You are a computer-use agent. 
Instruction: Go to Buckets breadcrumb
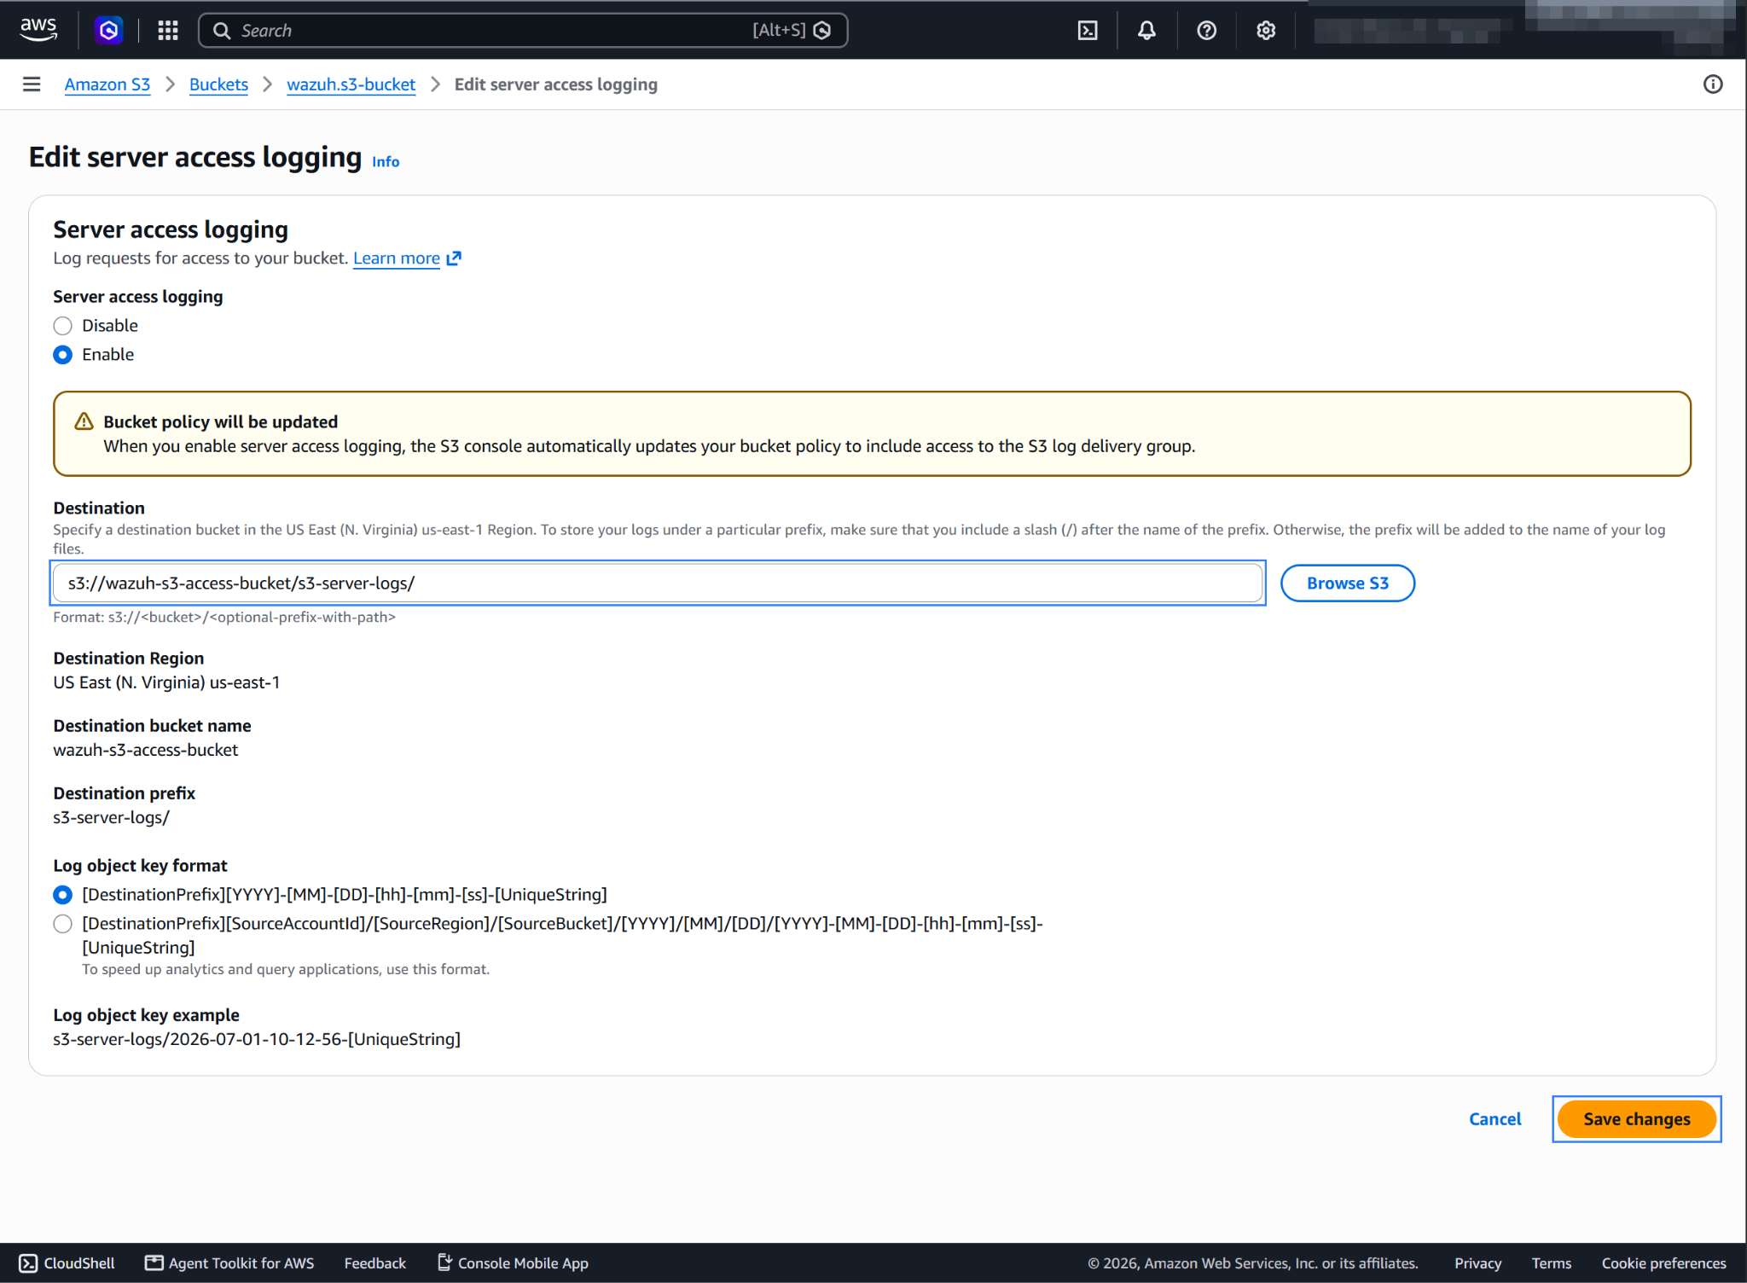coord(218,84)
